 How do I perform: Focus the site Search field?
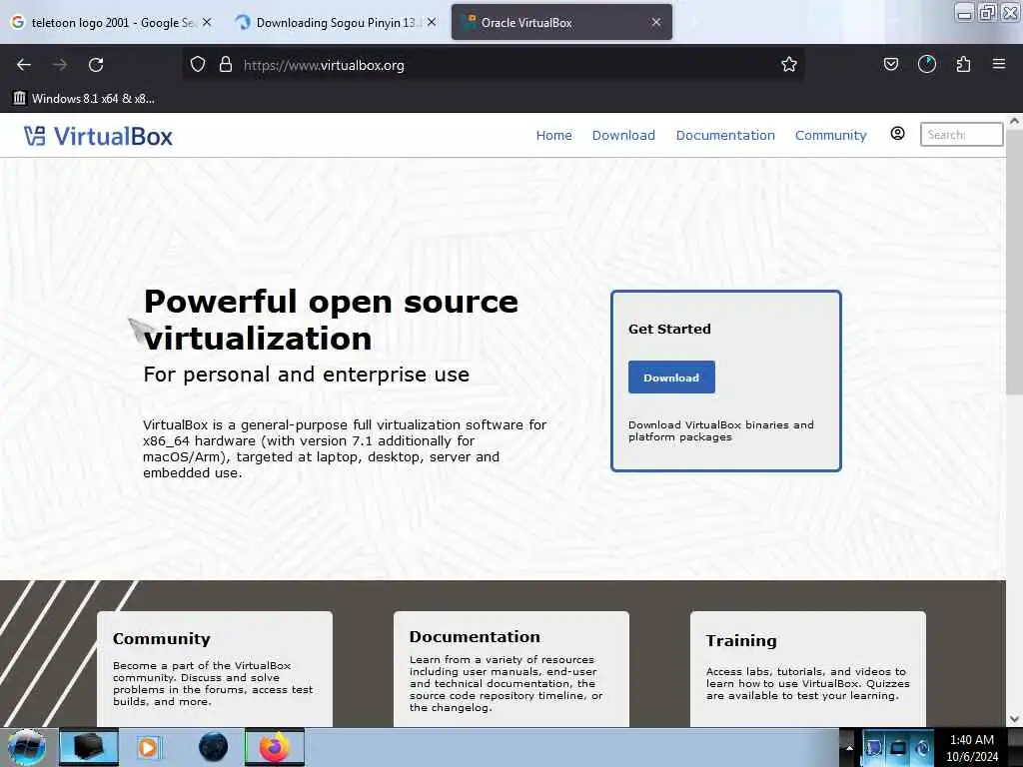click(x=961, y=135)
